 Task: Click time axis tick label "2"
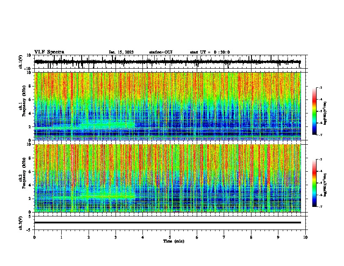click(x=89, y=237)
